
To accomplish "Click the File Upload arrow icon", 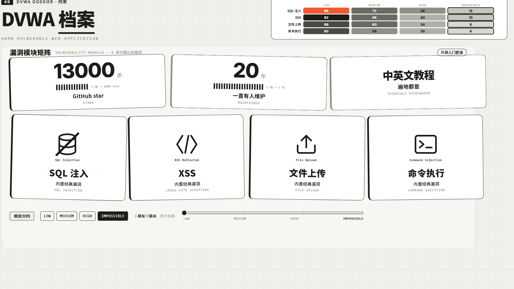I will 306,144.
